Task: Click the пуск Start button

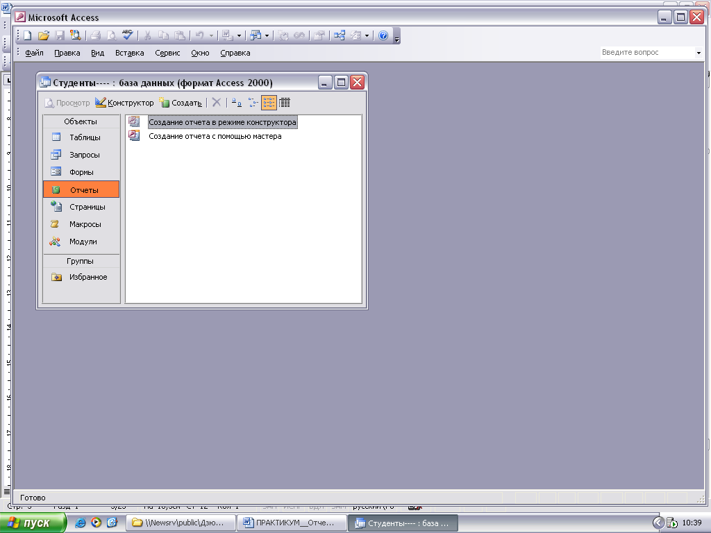Action: [x=33, y=523]
